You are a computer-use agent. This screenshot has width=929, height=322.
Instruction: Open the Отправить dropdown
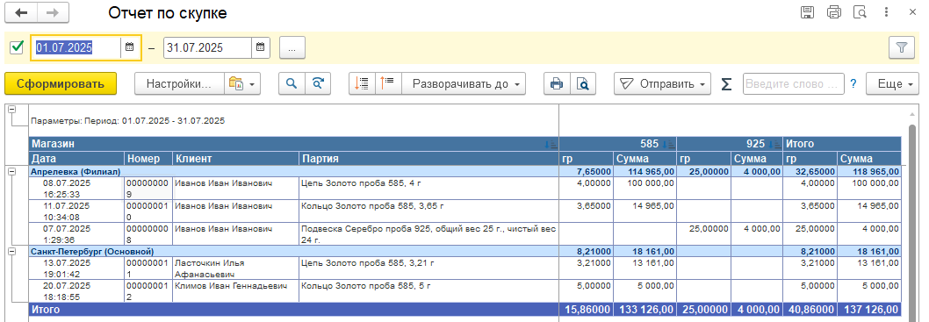coord(662,84)
